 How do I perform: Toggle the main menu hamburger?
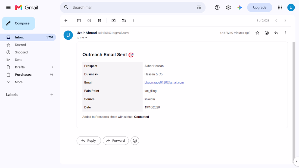tap(8, 7)
